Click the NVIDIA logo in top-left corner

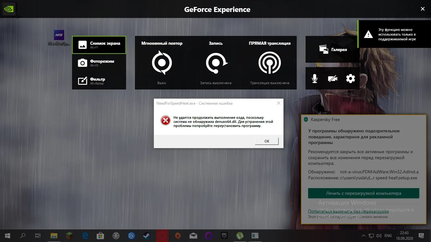(8, 9)
